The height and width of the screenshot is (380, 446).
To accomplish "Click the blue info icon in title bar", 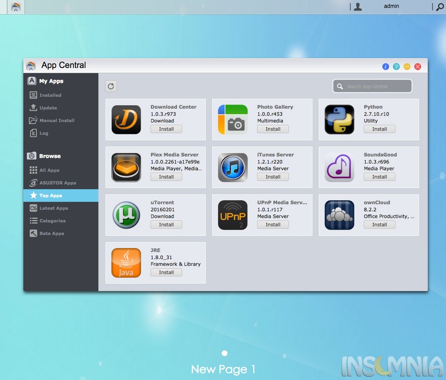I will point(385,66).
